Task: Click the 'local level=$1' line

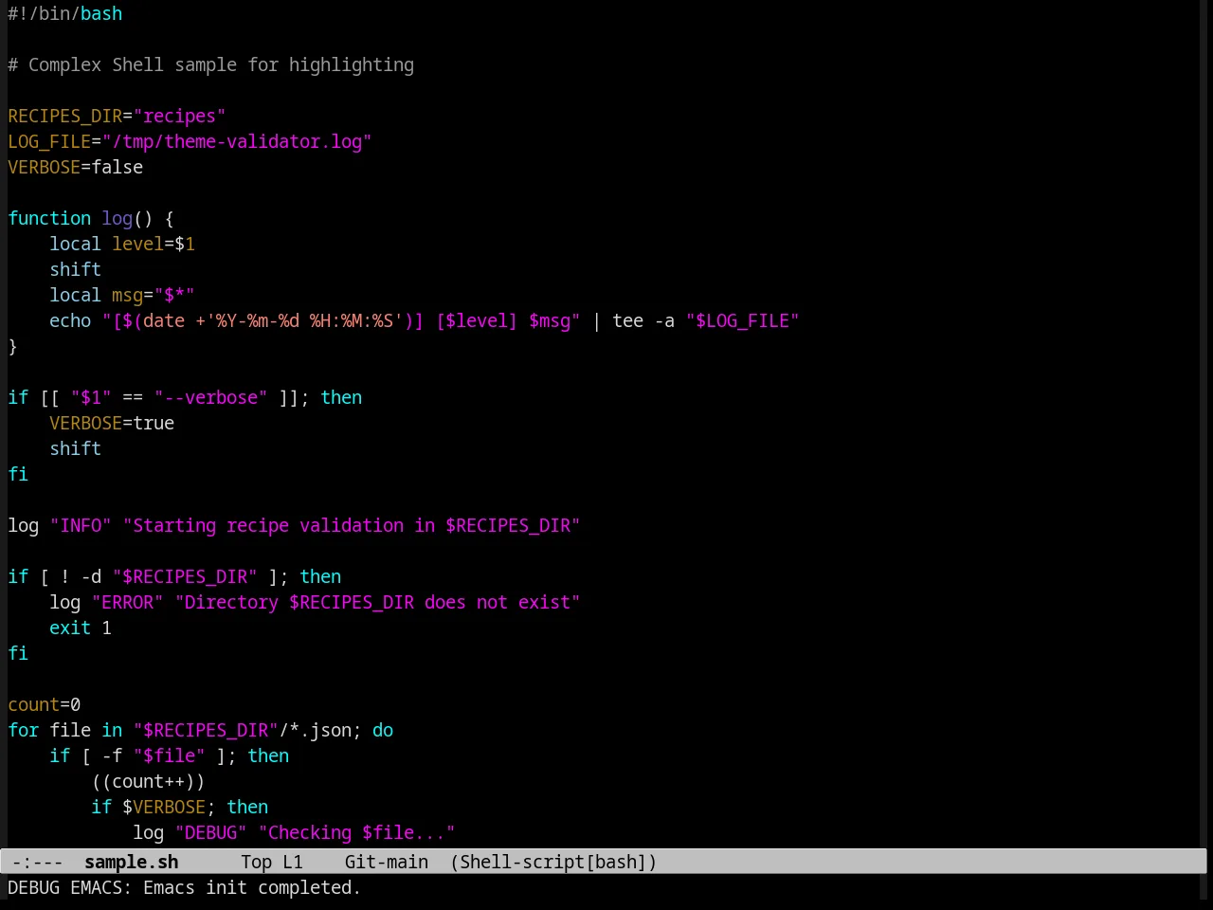Action: point(122,244)
